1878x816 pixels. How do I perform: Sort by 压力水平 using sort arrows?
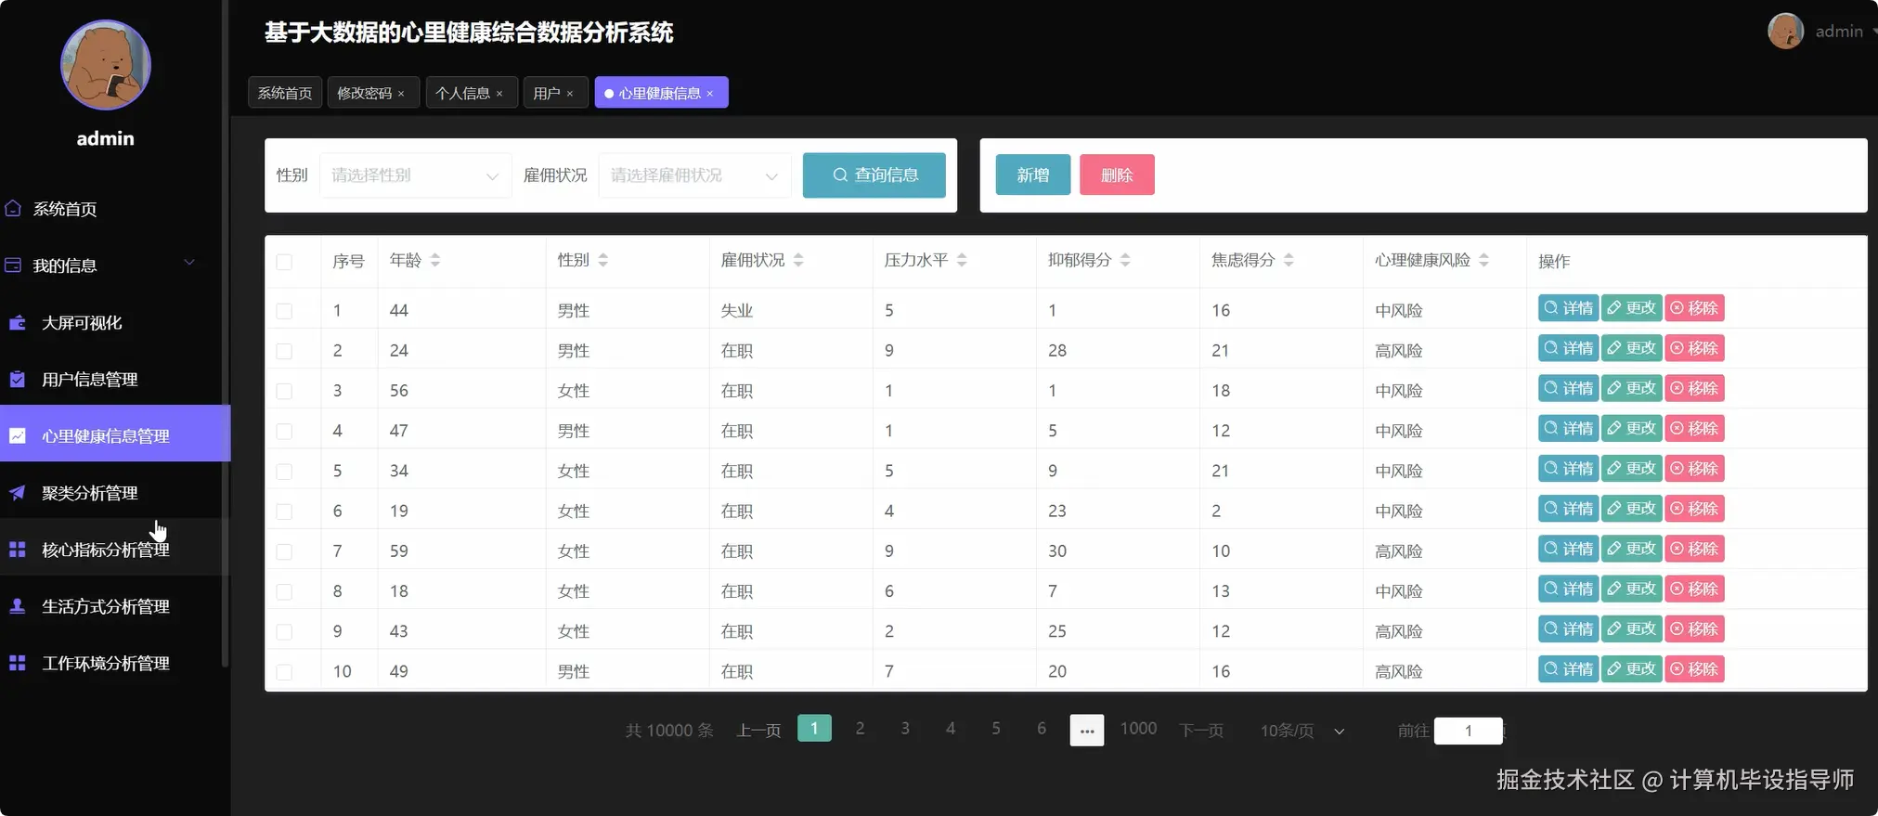[x=962, y=261]
